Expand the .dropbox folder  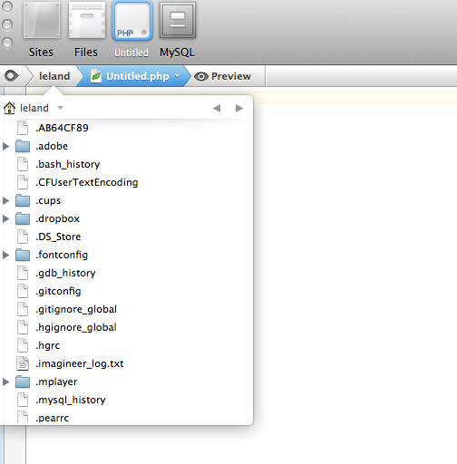(5, 218)
